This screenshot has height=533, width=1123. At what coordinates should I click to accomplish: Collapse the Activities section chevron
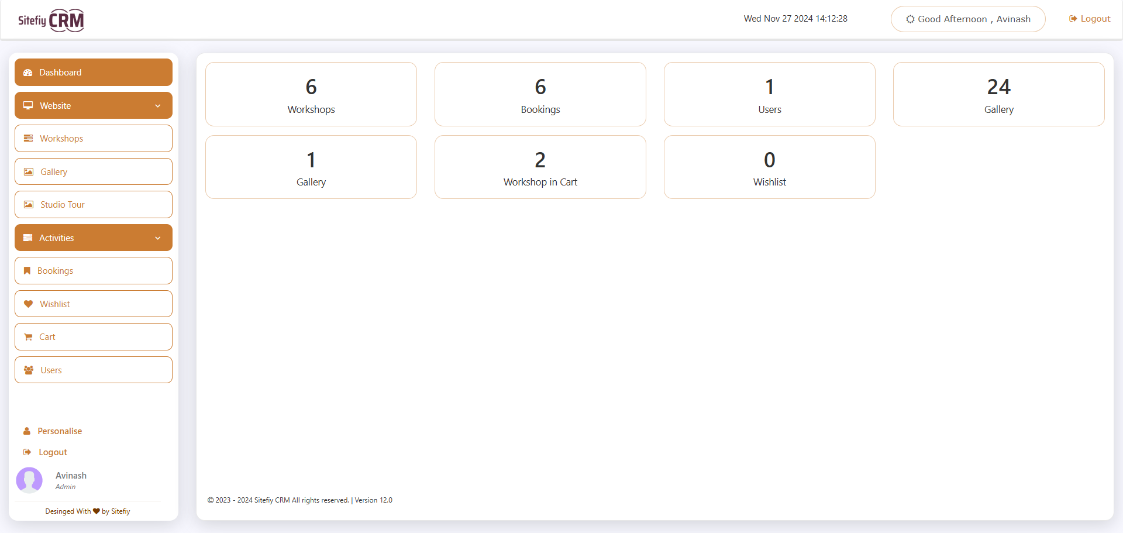pyautogui.click(x=158, y=238)
